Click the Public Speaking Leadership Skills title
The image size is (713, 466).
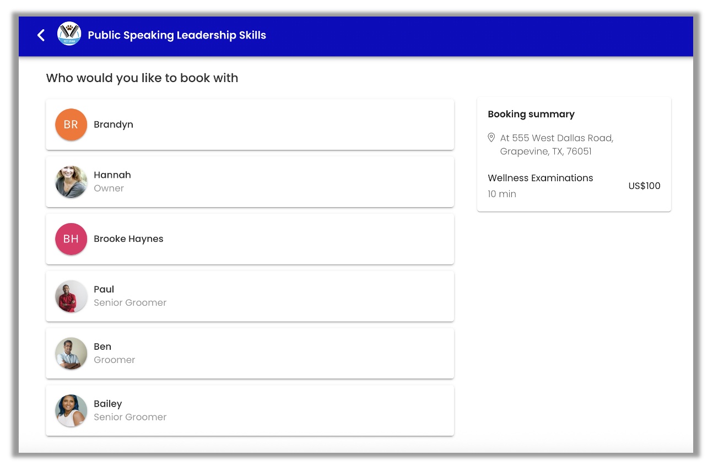[177, 35]
